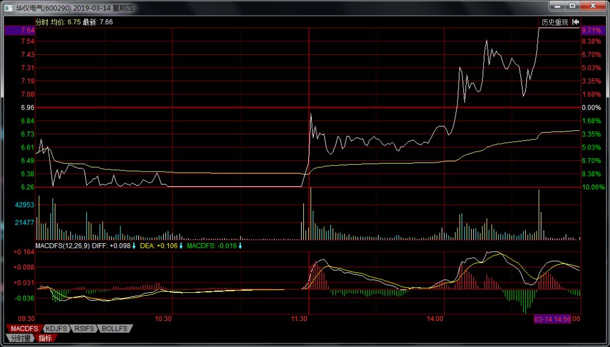This screenshot has height=347, width=610.
Task: Click the 6.26 lowest price label
Action: 28,187
